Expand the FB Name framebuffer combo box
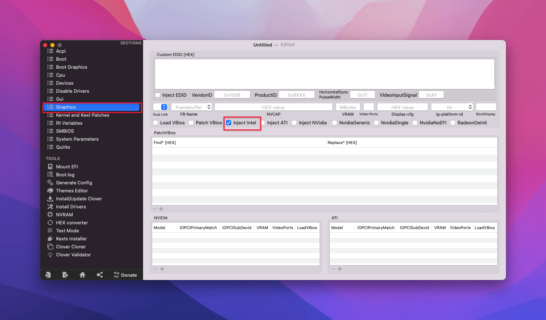The image size is (546, 320). [209, 107]
